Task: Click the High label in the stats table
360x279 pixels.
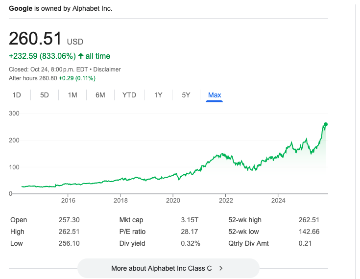Action: click(17, 232)
